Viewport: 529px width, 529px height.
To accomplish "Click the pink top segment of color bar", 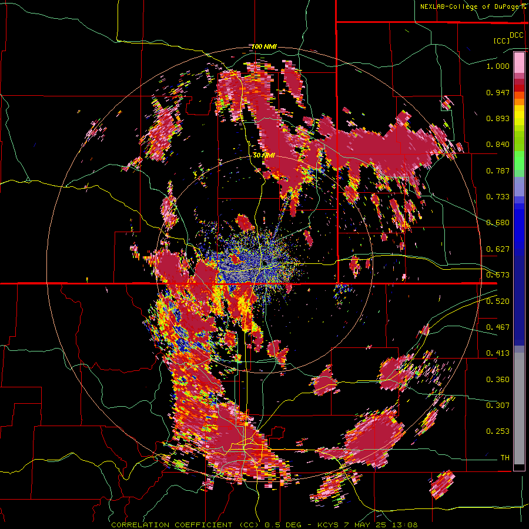I will [x=519, y=62].
